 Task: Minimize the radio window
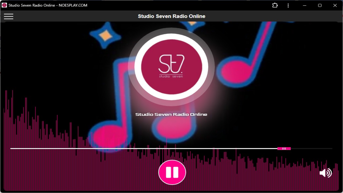pyautogui.click(x=305, y=5)
